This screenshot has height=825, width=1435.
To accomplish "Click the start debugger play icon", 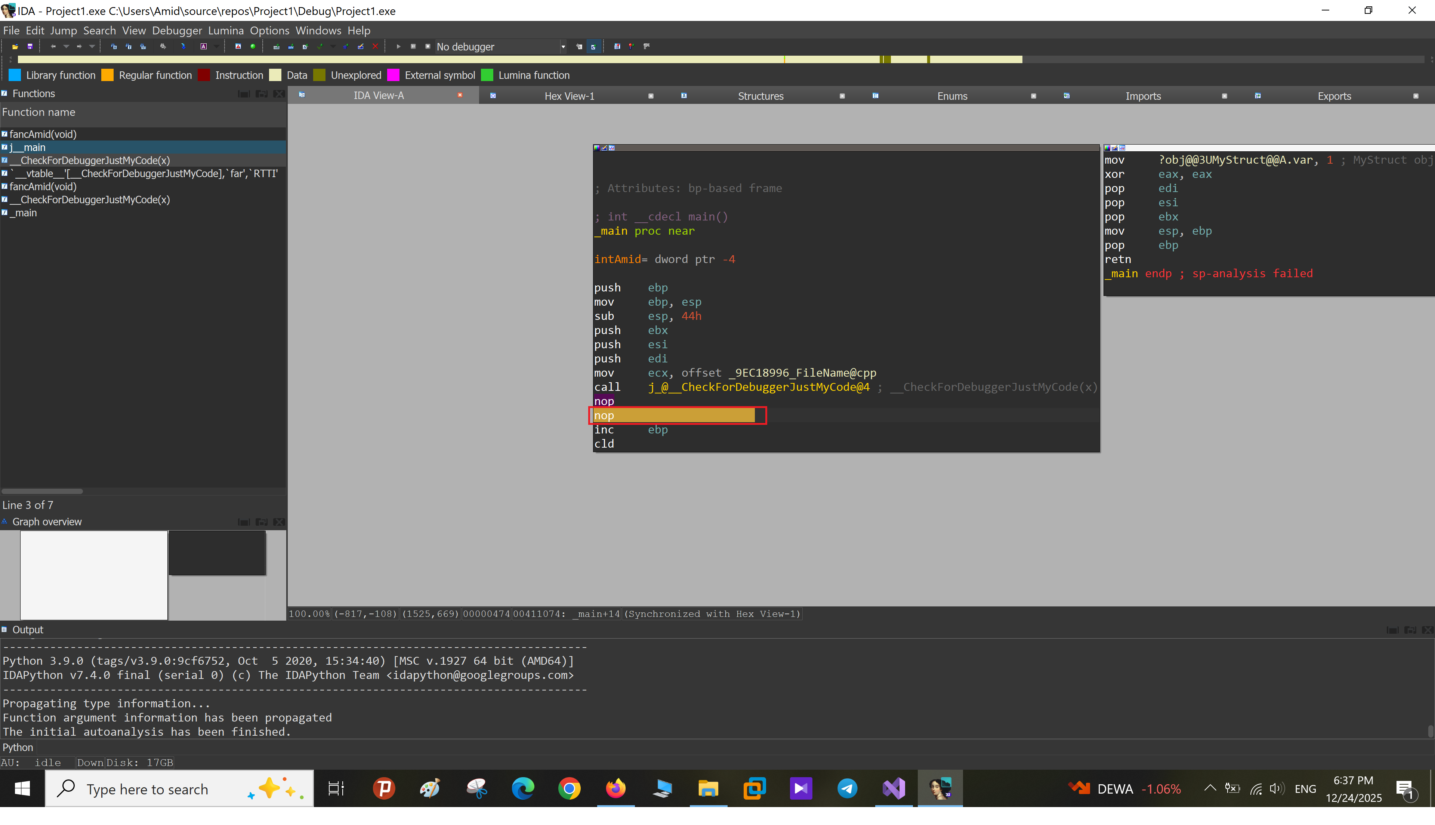I will 398,46.
